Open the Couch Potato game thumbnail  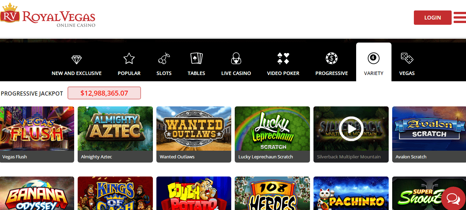tap(194, 193)
